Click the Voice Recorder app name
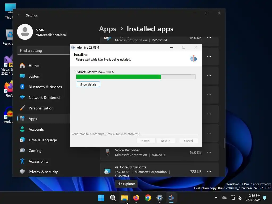Image resolution: width=272 pixels, height=204 pixels. [127, 150]
